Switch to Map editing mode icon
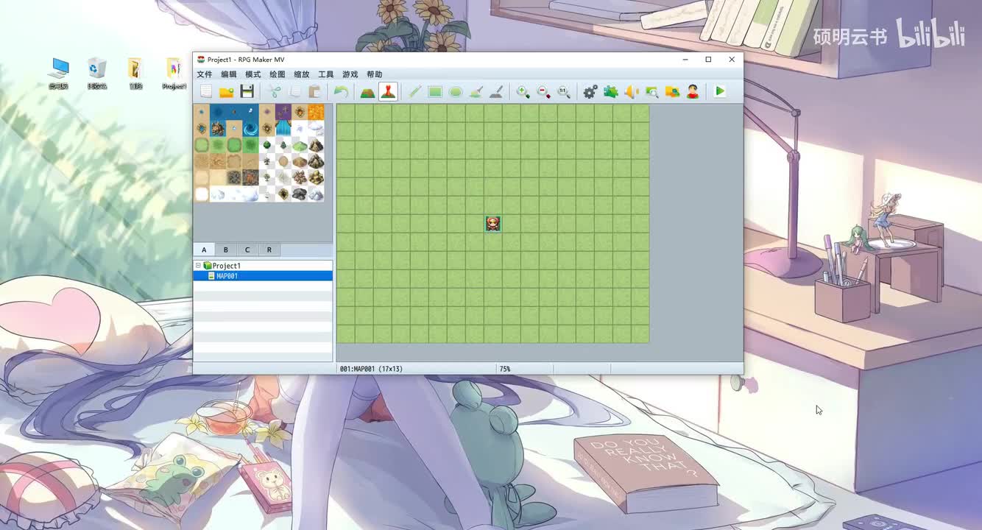Screen dimensions: 982x530 [367, 91]
